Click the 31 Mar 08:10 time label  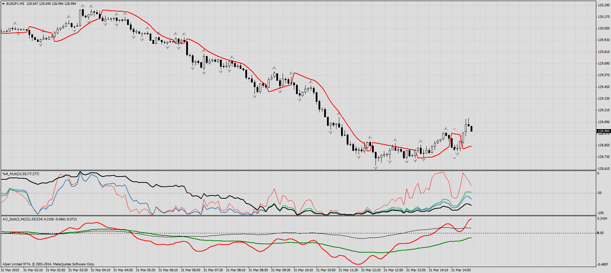pyautogui.click(x=236, y=270)
